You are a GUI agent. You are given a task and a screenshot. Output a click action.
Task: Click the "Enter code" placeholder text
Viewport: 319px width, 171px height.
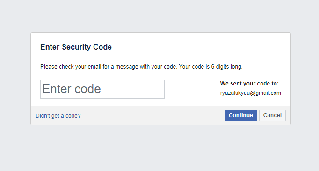pyautogui.click(x=72, y=89)
